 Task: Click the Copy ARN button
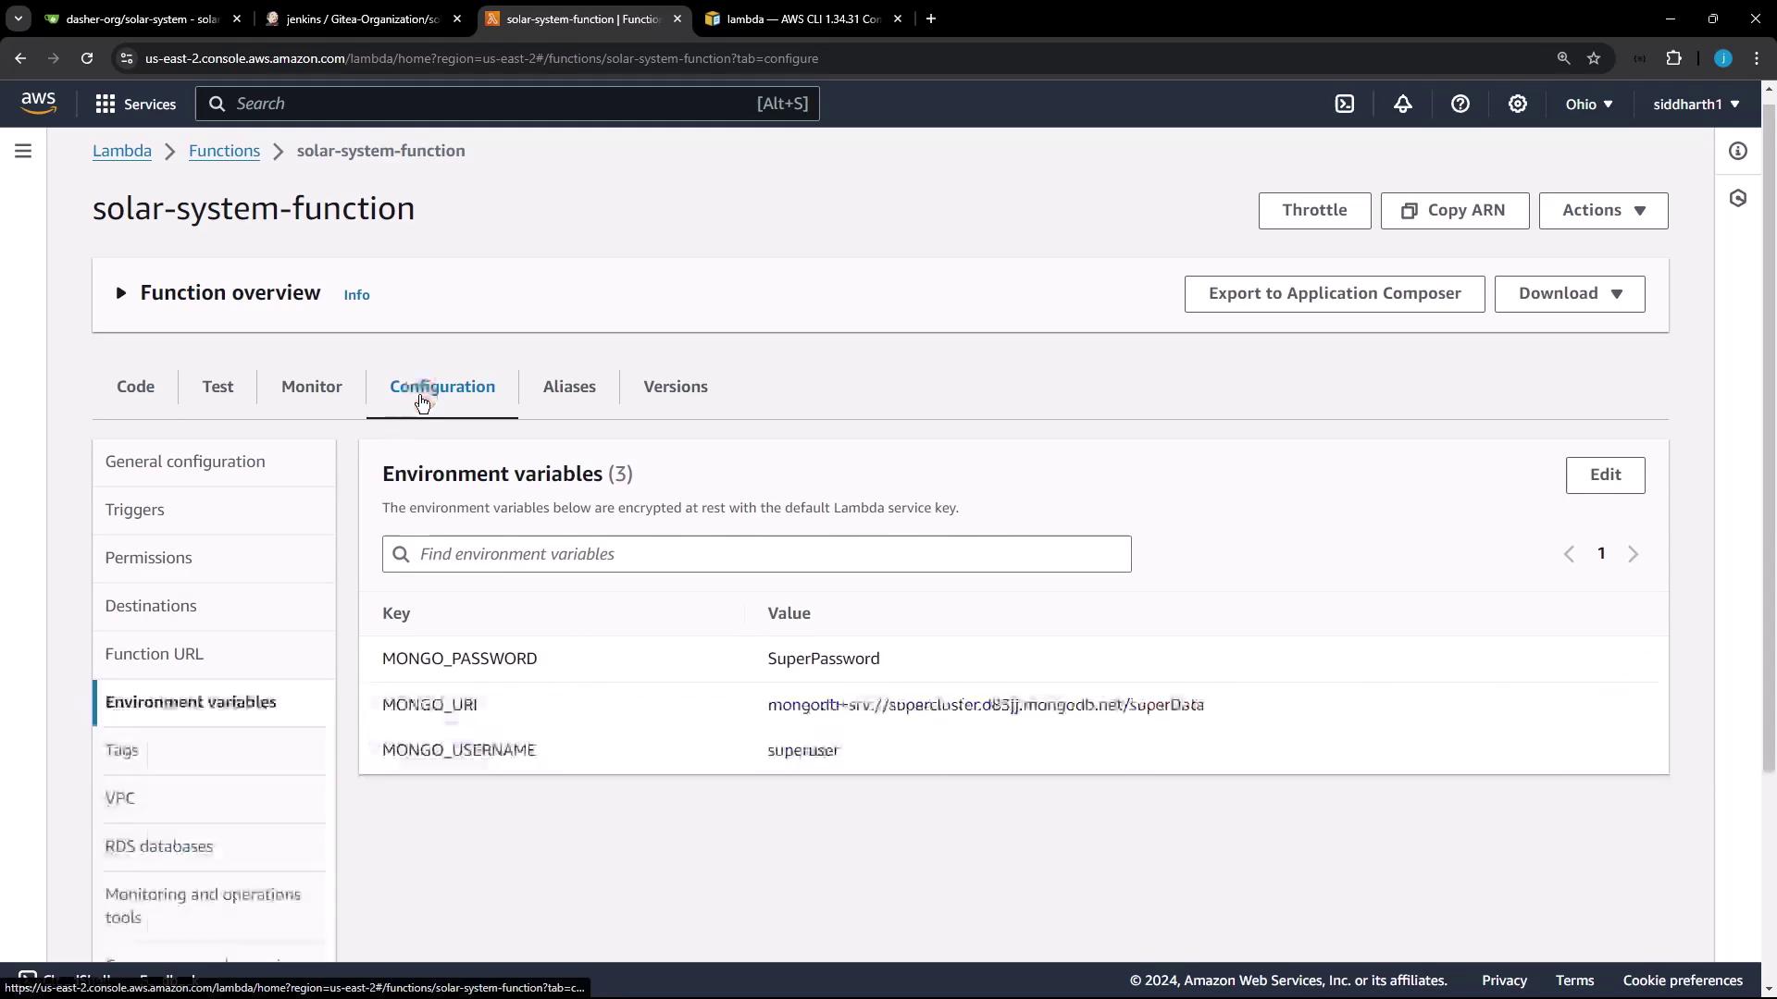(x=1454, y=211)
